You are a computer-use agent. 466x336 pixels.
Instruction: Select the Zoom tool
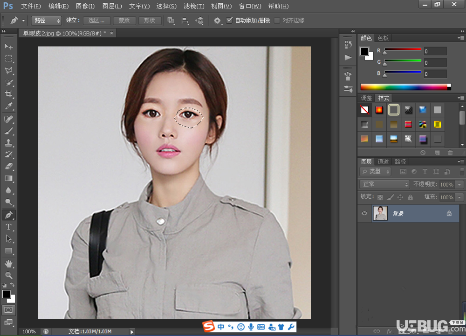pyautogui.click(x=8, y=275)
